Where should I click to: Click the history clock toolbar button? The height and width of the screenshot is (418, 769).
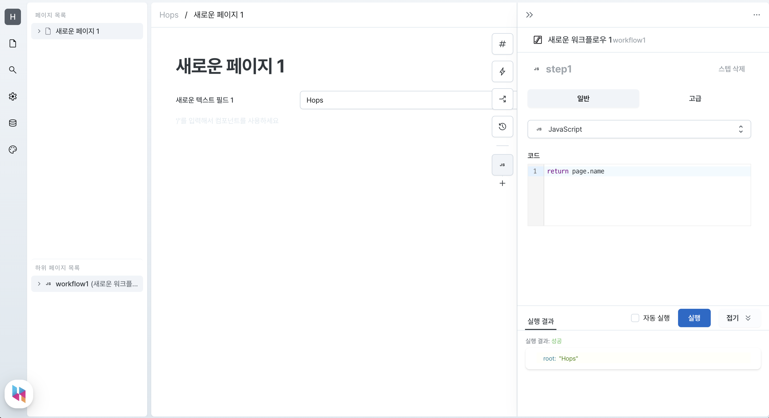503,126
